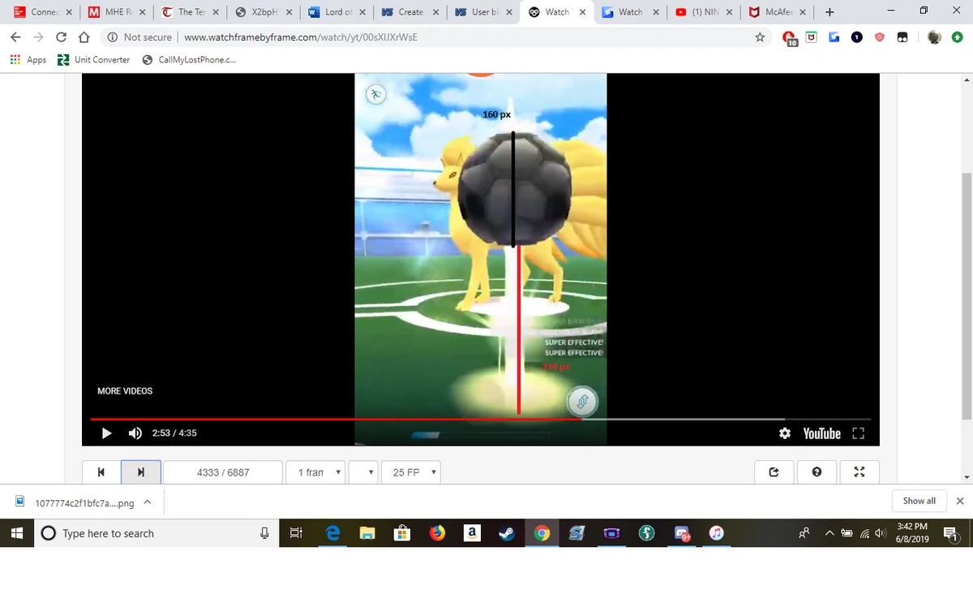This screenshot has width=973, height=590.
Task: Open File Explorer from taskbar
Action: tap(367, 533)
